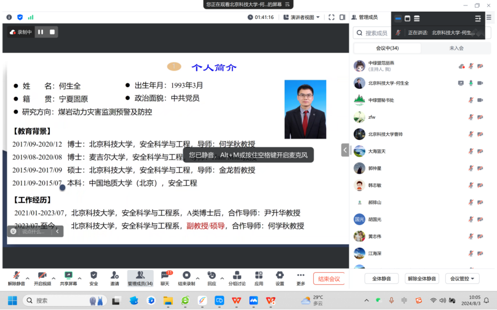Unmute participant 大海蓝天

(471, 151)
